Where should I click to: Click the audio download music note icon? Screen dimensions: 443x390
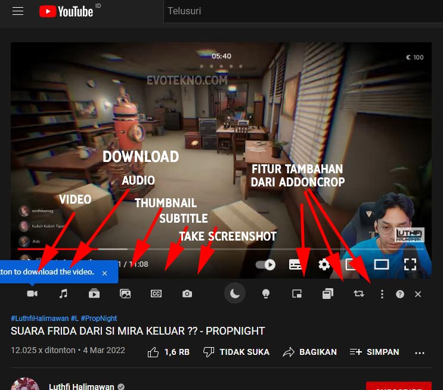pos(63,294)
